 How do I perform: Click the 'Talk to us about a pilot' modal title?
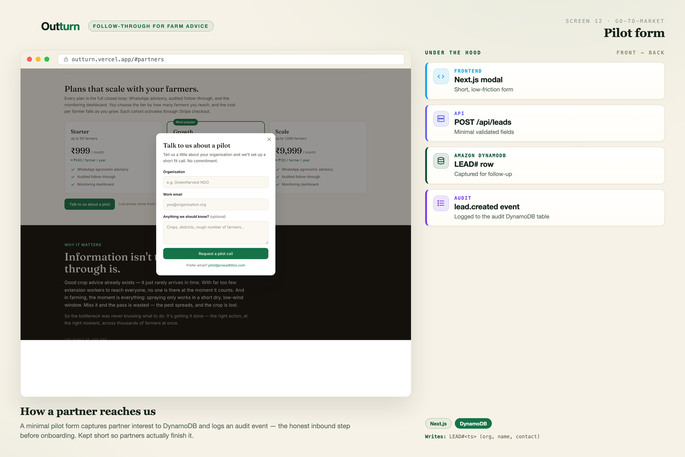(x=197, y=146)
